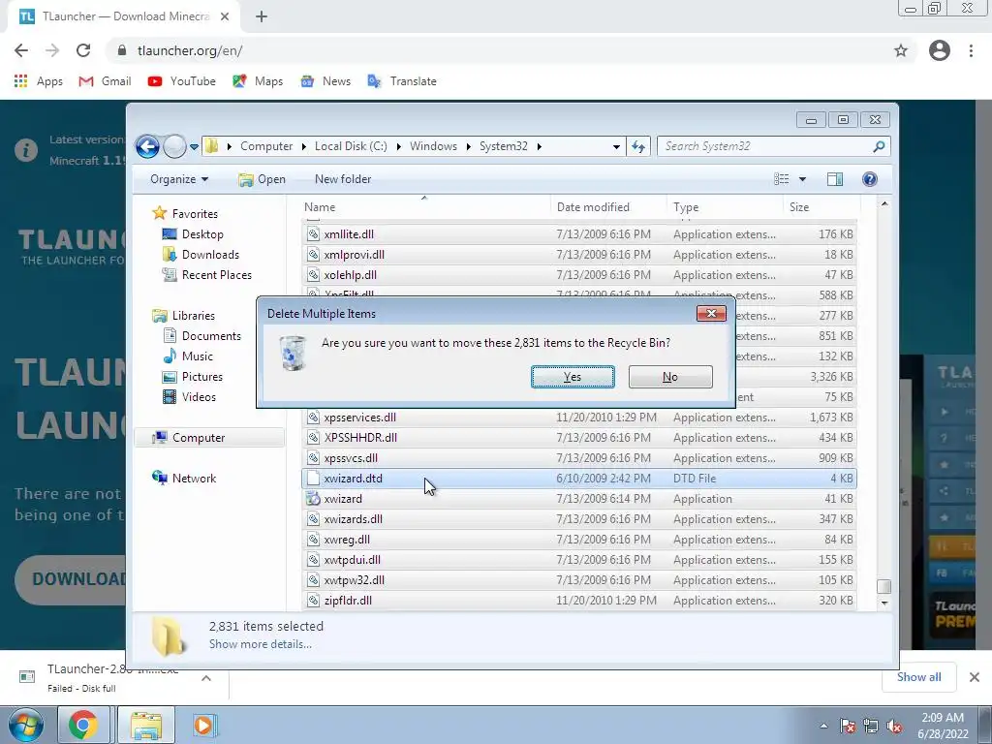Viewport: 992px width, 744px height.
Task: Open Explorer help icon
Action: [x=870, y=179]
